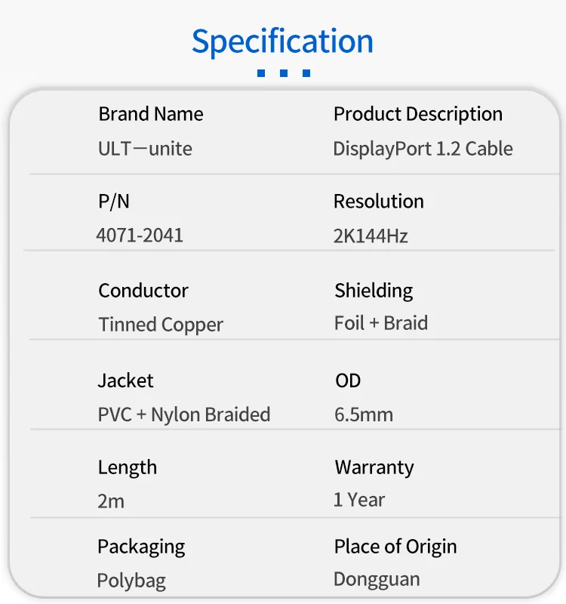
Task: Select DisplayPort 1.2 Cable text
Action: (x=423, y=149)
